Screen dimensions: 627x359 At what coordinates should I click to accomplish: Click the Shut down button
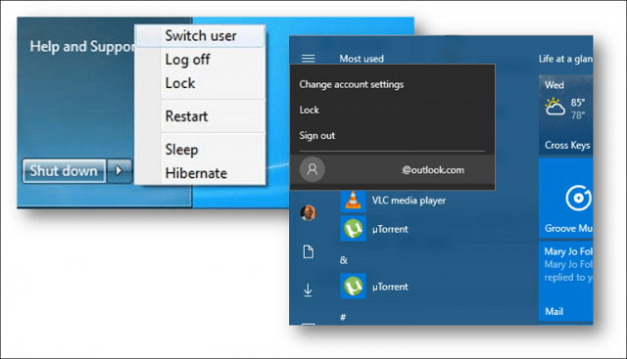pos(64,171)
